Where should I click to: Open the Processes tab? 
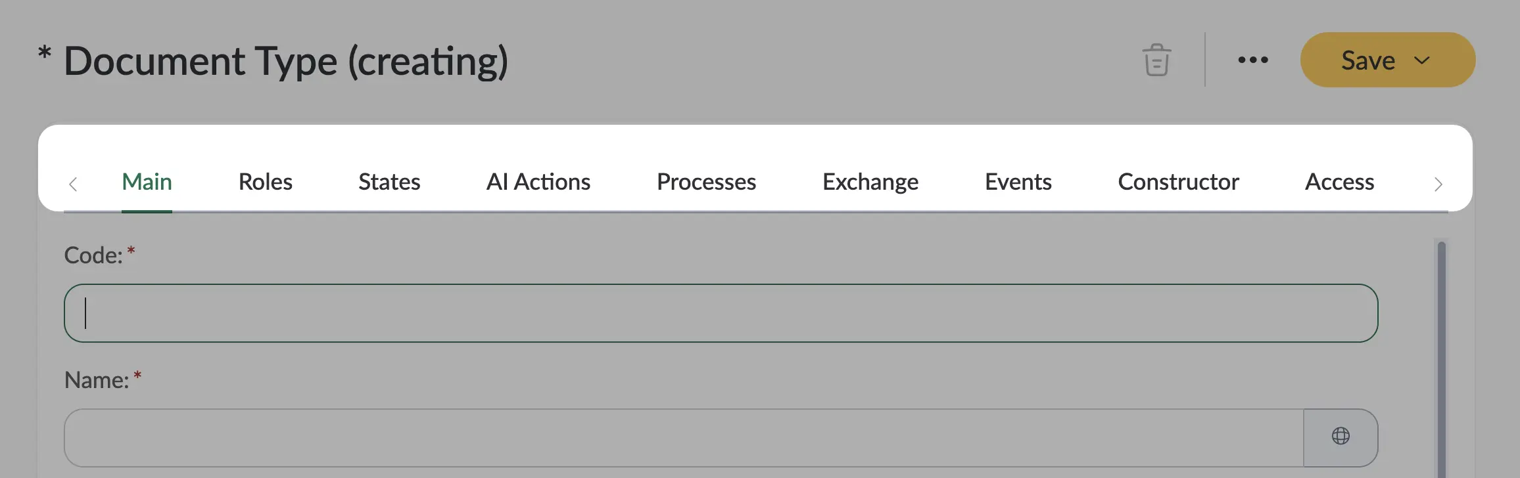point(706,182)
